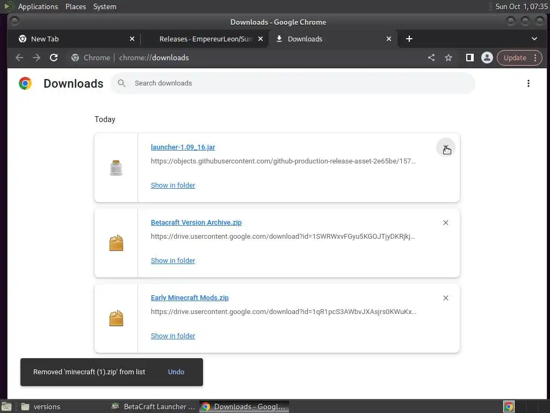Screen dimensions: 550x413
Task: Switch to the New Tab tab
Action: tap(73, 39)
